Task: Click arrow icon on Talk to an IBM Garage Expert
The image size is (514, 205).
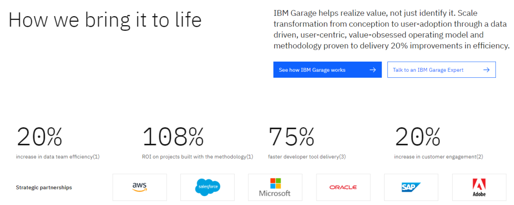Action: point(486,70)
